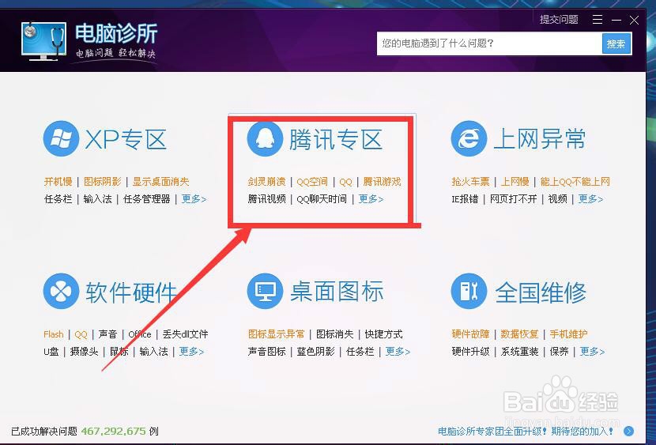The image size is (656, 445).
Task: Click the 鼠标 link
Action: tap(119, 351)
